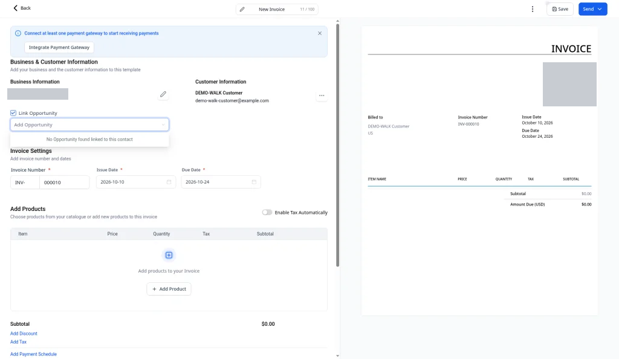619x359 pixels.
Task: Edit Business Information pencil icon
Action: pos(163,94)
